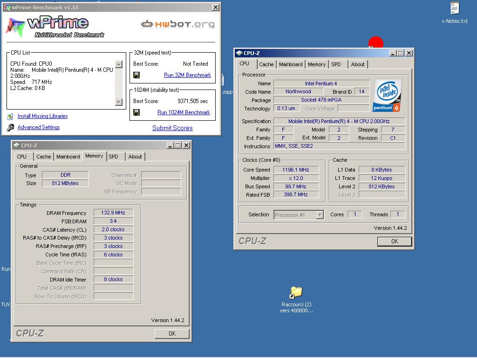The height and width of the screenshot is (358, 477).
Task: Click the Advanced Settings wrench icon
Action: point(10,127)
